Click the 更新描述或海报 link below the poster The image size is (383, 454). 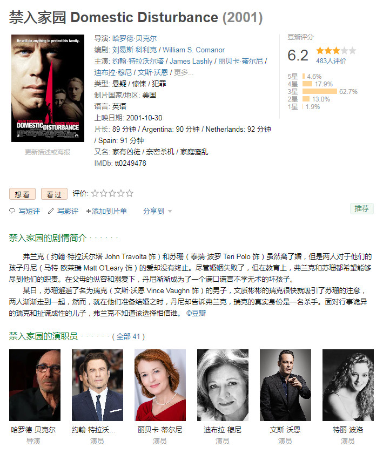pos(48,152)
